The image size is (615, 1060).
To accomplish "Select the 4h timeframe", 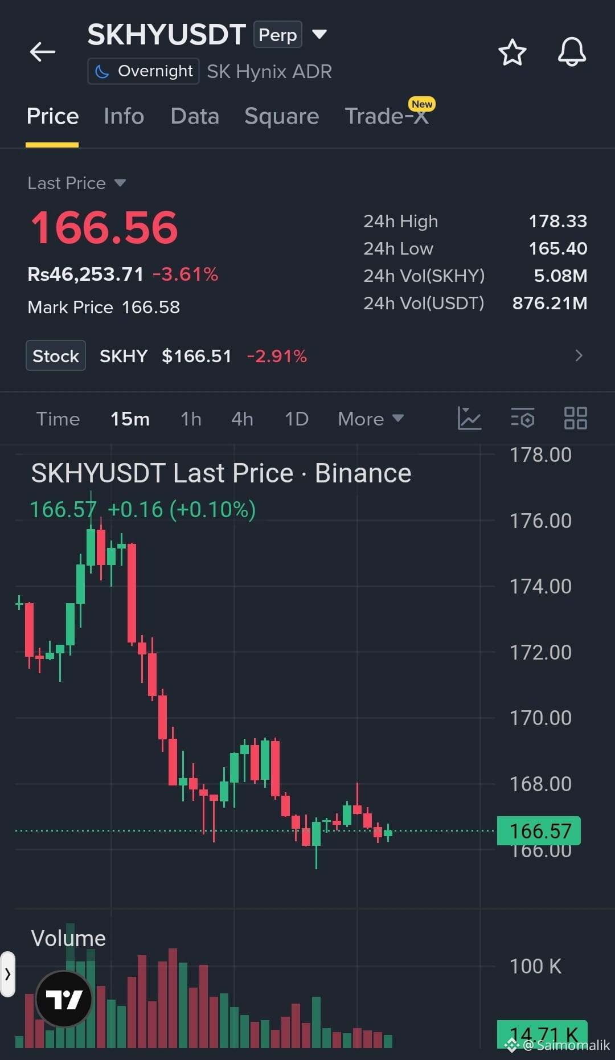I will pos(242,419).
